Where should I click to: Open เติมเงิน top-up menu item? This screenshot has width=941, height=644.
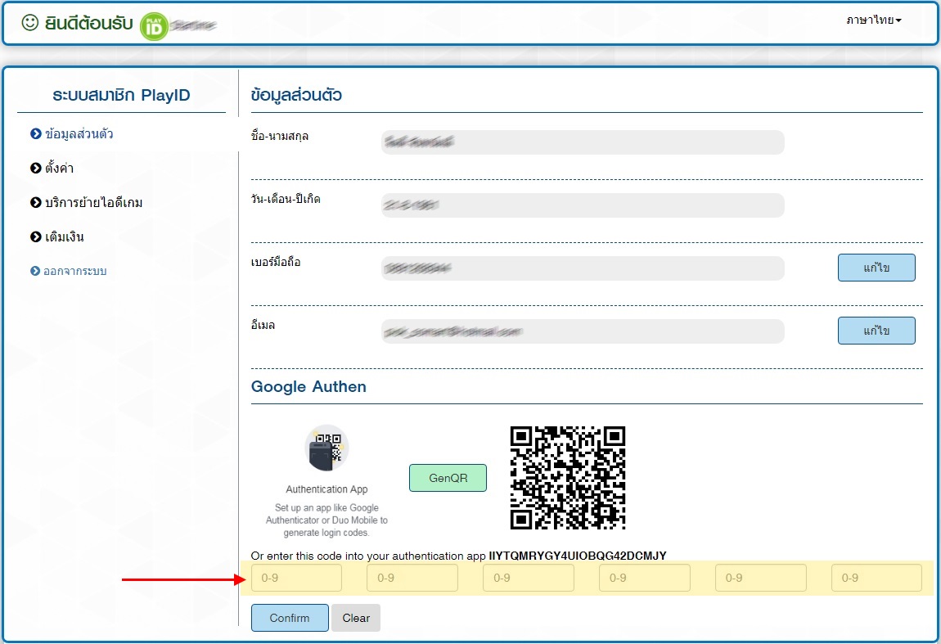tap(64, 236)
